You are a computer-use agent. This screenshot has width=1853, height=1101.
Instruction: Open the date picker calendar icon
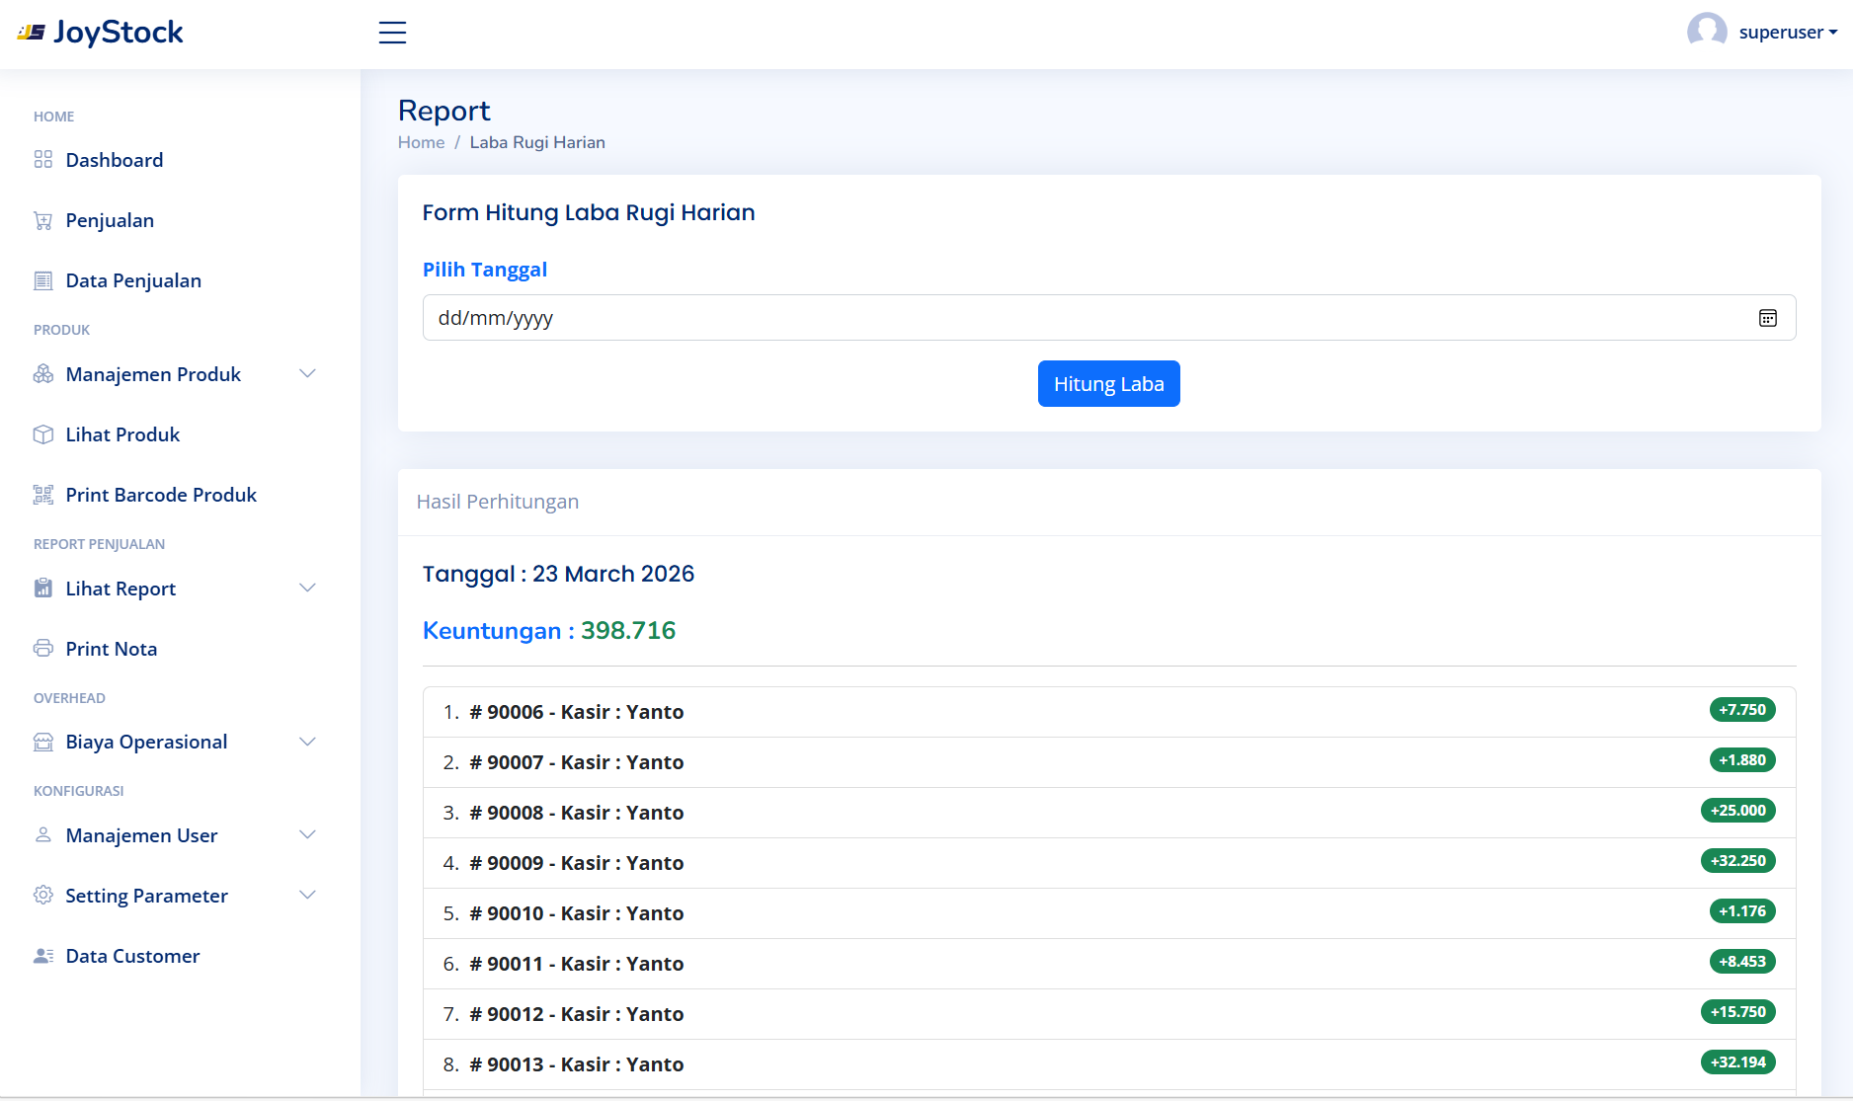click(1768, 318)
